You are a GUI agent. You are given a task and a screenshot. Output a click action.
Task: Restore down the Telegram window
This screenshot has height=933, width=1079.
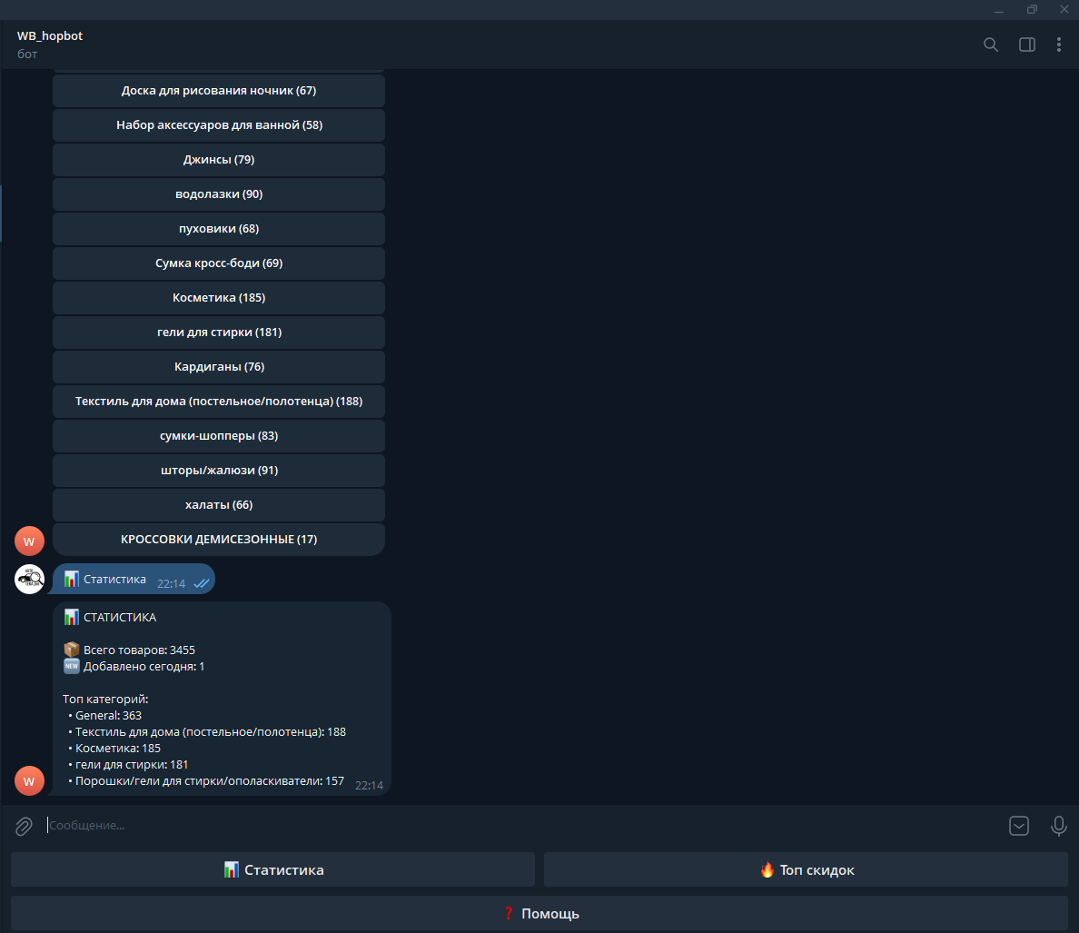tap(1032, 10)
